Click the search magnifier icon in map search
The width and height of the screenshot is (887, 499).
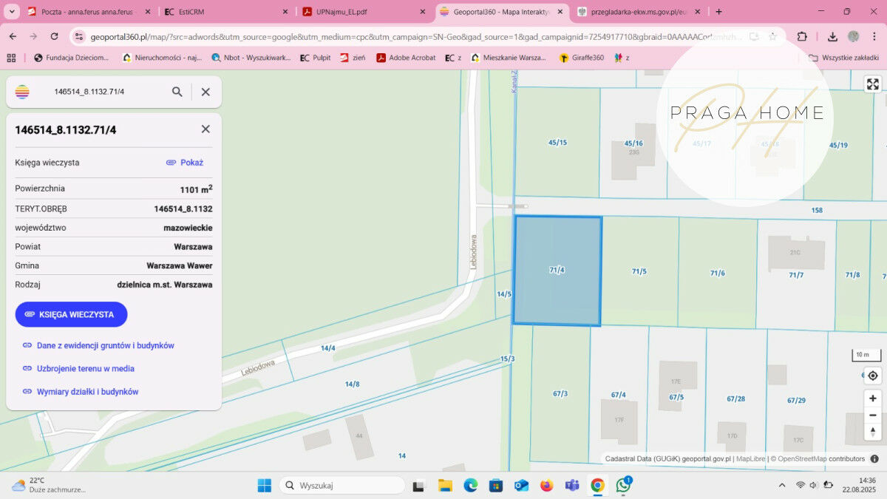[x=177, y=92]
